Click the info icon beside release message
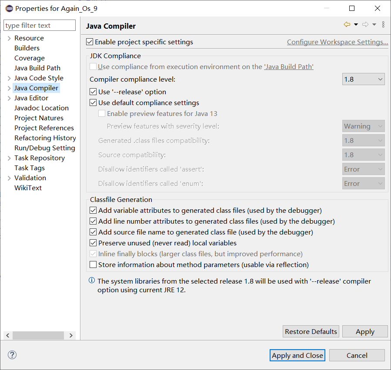 tap(92, 281)
